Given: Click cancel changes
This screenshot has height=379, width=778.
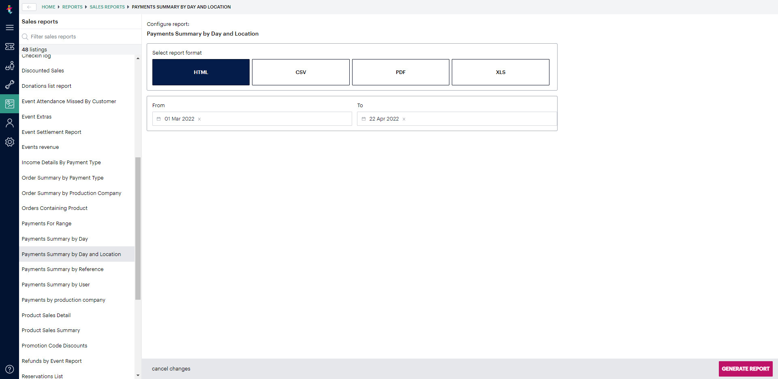Looking at the screenshot, I should tap(171, 368).
